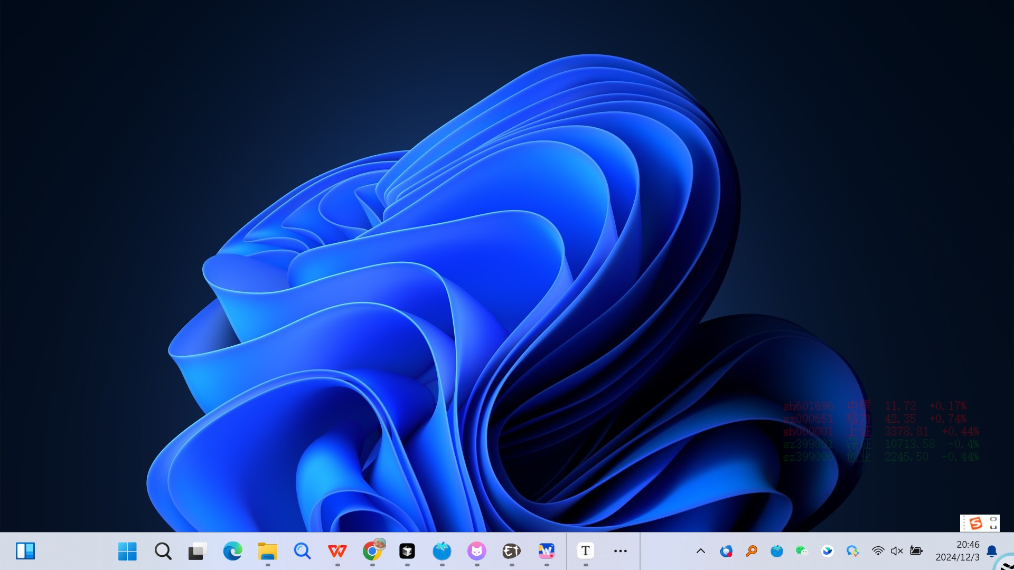Launch Microsoft Edge from the taskbar
This screenshot has height=570, width=1014.
[232, 551]
